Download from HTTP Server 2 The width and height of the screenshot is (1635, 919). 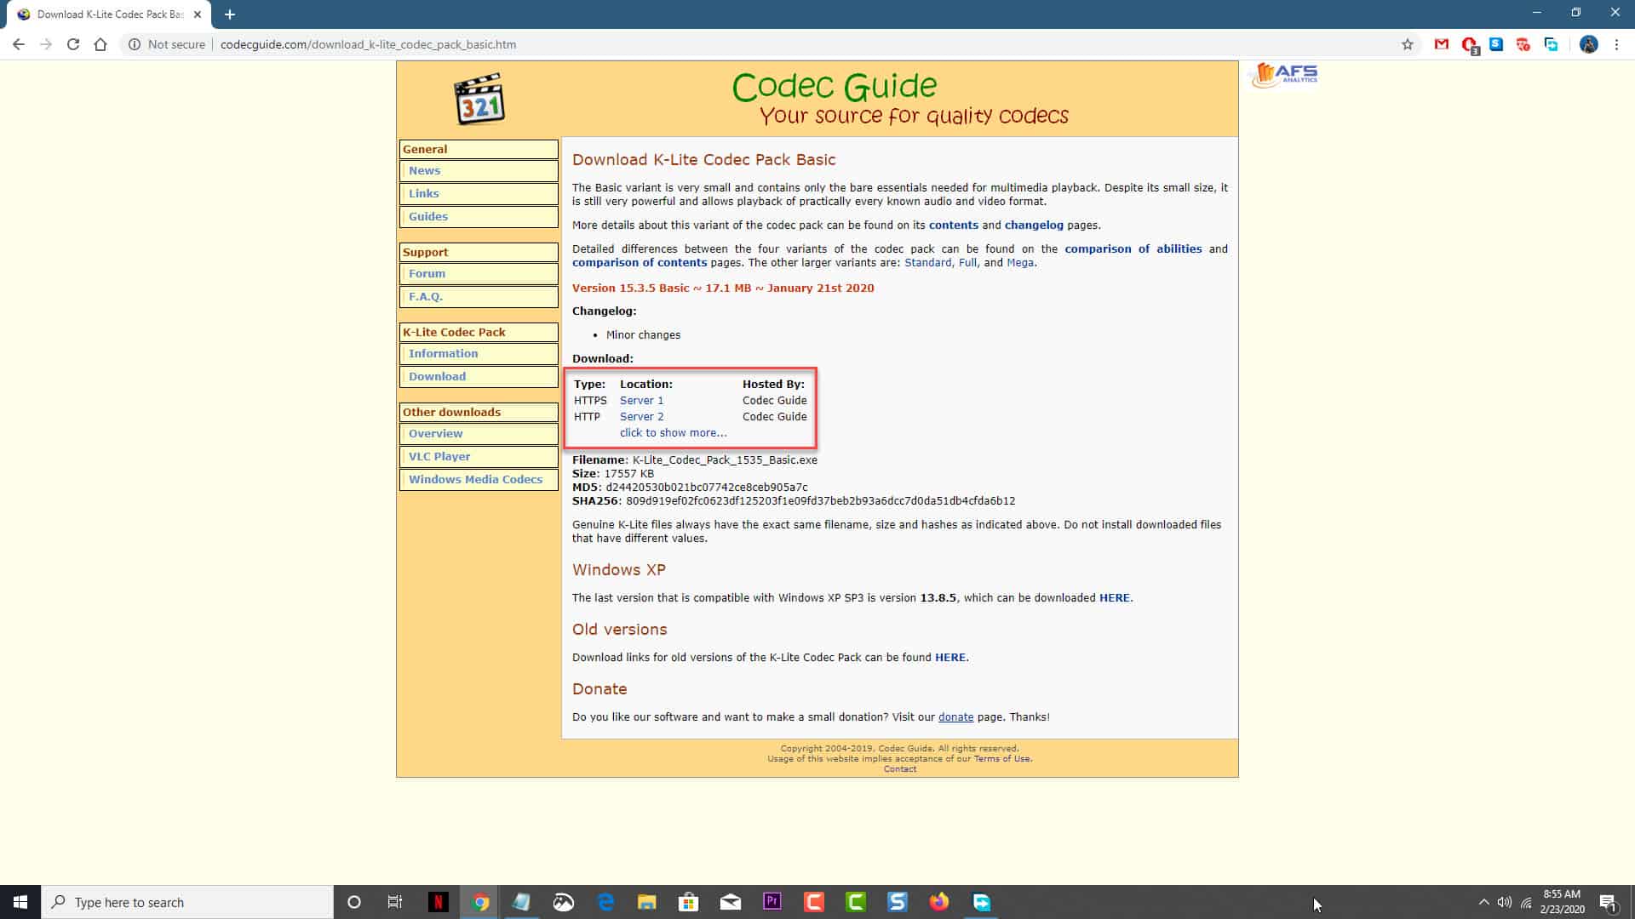pyautogui.click(x=641, y=416)
